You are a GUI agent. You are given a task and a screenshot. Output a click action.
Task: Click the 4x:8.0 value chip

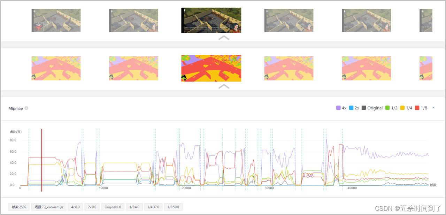[x=75, y=207]
